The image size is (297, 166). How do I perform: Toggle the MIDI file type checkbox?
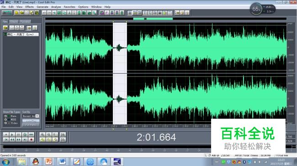(5, 120)
